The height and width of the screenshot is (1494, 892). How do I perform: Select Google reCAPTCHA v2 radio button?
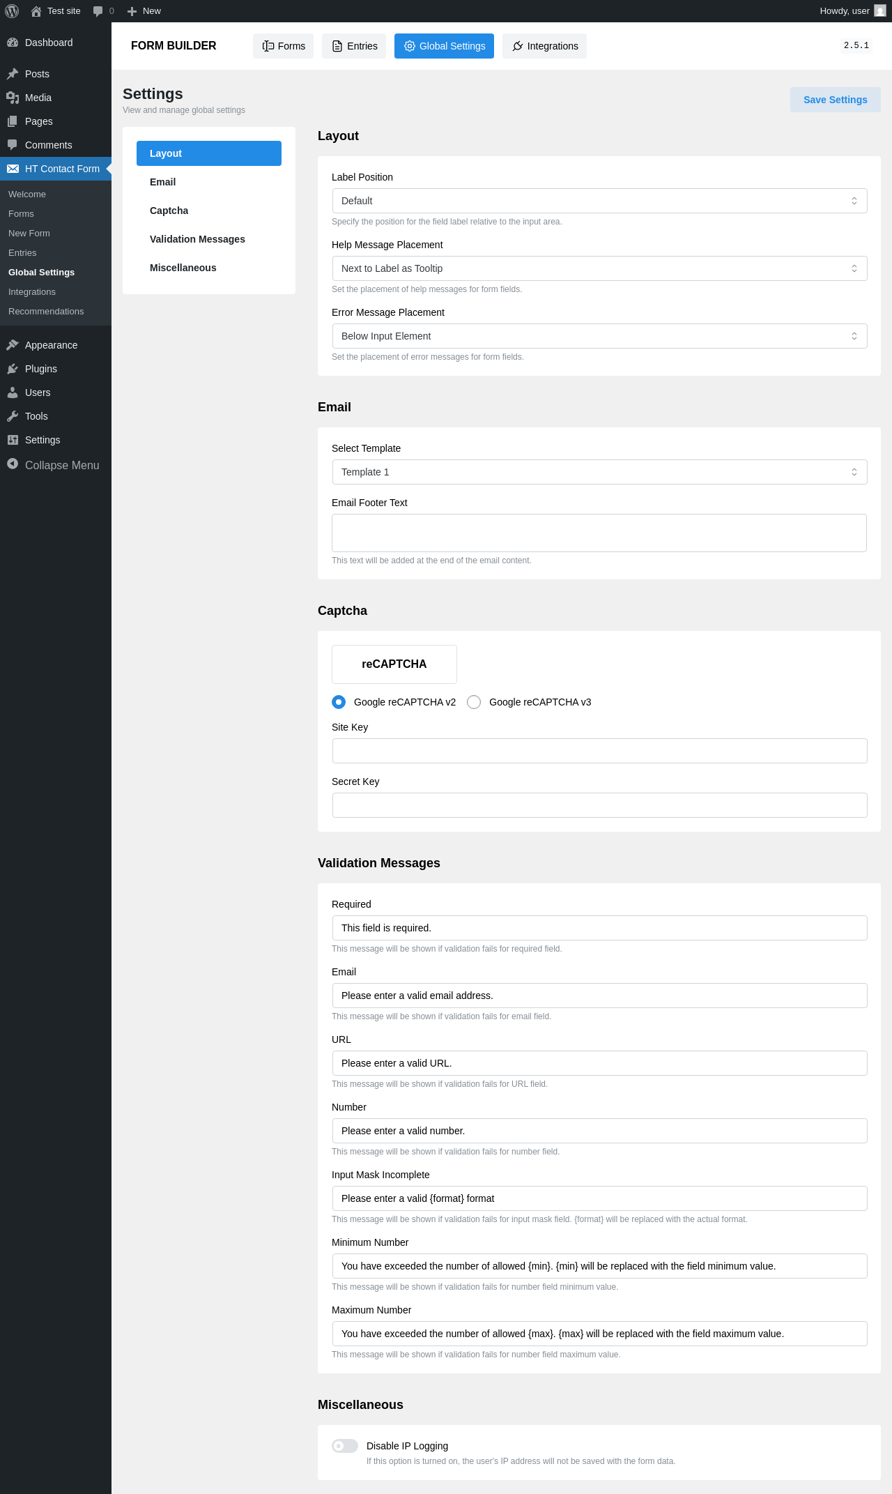pos(339,702)
